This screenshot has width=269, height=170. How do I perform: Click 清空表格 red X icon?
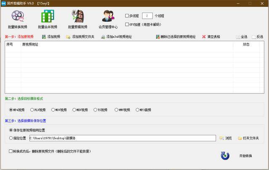pyautogui.click(x=204, y=37)
